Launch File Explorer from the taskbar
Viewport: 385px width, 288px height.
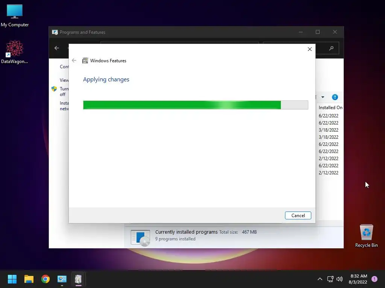click(29, 279)
